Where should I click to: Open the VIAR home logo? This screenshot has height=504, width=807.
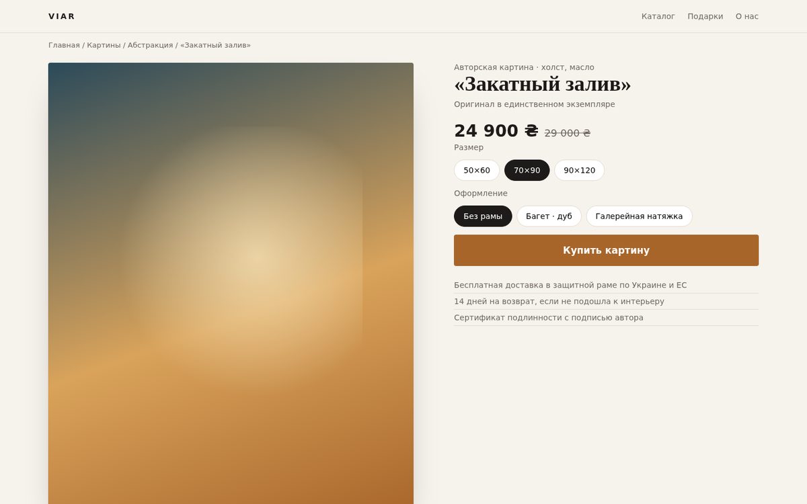tap(61, 16)
